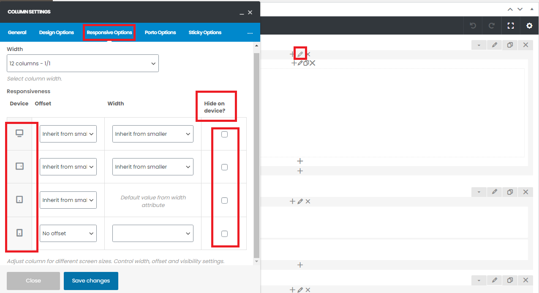The width and height of the screenshot is (539, 293).
Task: Switch to the Porto Options tab
Action: (x=160, y=32)
